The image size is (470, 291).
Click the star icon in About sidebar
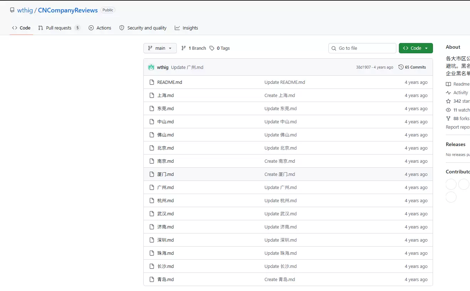[x=448, y=101]
